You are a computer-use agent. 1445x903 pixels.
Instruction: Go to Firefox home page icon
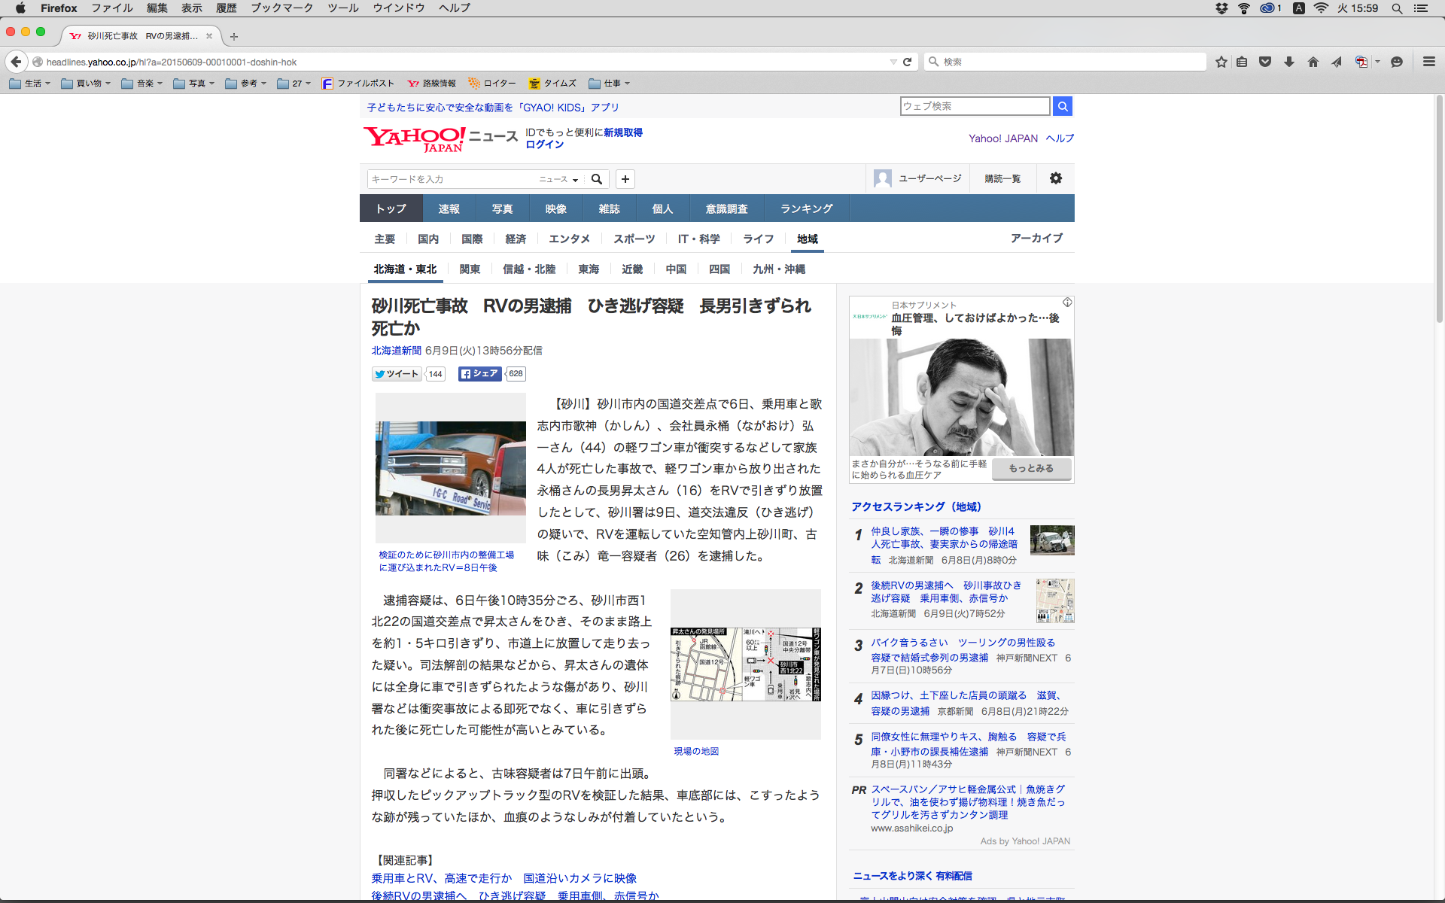(x=1313, y=62)
